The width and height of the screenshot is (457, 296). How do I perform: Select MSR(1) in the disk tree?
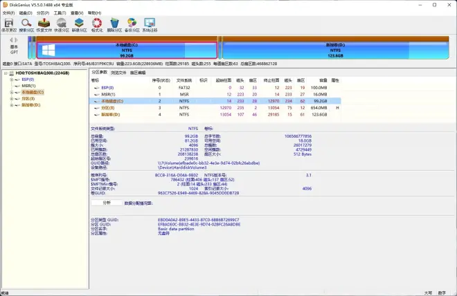click(28, 86)
